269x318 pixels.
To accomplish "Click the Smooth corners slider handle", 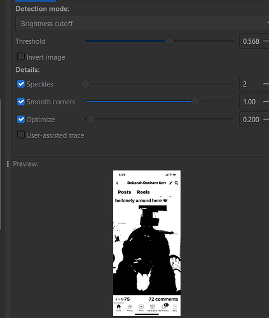I will pyautogui.click(x=195, y=102).
